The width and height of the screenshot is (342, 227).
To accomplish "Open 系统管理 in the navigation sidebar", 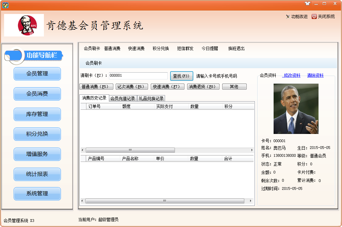I will pos(37,194).
